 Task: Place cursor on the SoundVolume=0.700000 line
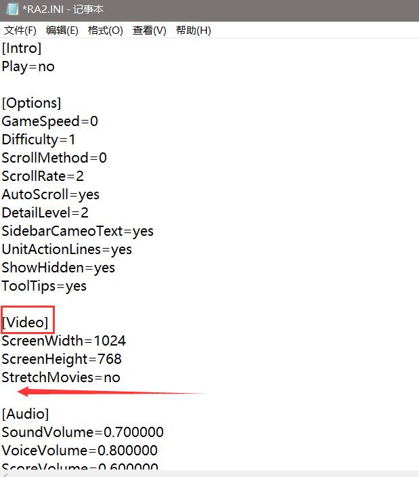(x=83, y=432)
